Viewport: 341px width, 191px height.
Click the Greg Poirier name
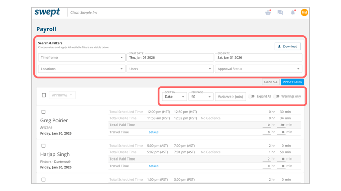(x=54, y=120)
